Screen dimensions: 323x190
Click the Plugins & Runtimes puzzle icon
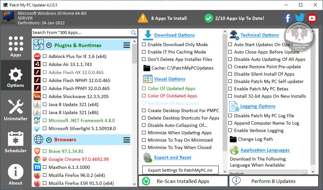tap(38, 45)
